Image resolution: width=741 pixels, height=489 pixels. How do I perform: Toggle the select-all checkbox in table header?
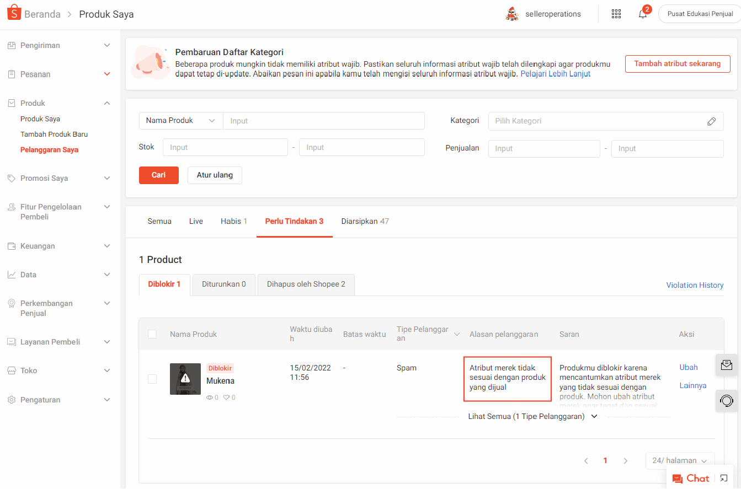coord(152,334)
